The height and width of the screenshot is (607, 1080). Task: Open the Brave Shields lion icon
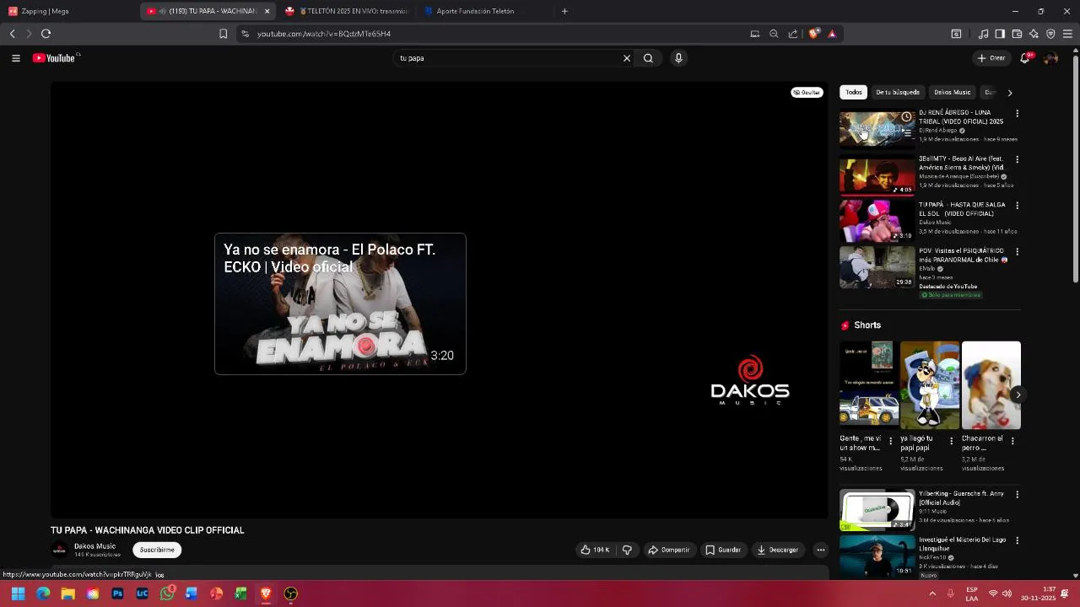coord(813,34)
